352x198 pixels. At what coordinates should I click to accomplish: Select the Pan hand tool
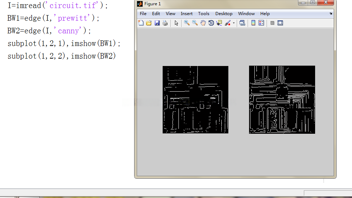click(x=203, y=23)
